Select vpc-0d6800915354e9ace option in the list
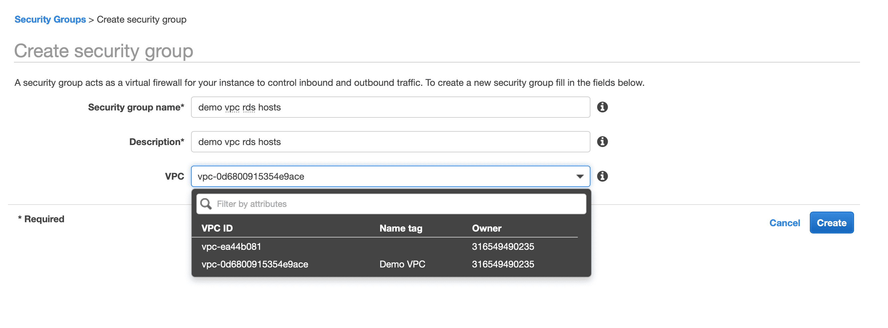 pyautogui.click(x=384, y=264)
